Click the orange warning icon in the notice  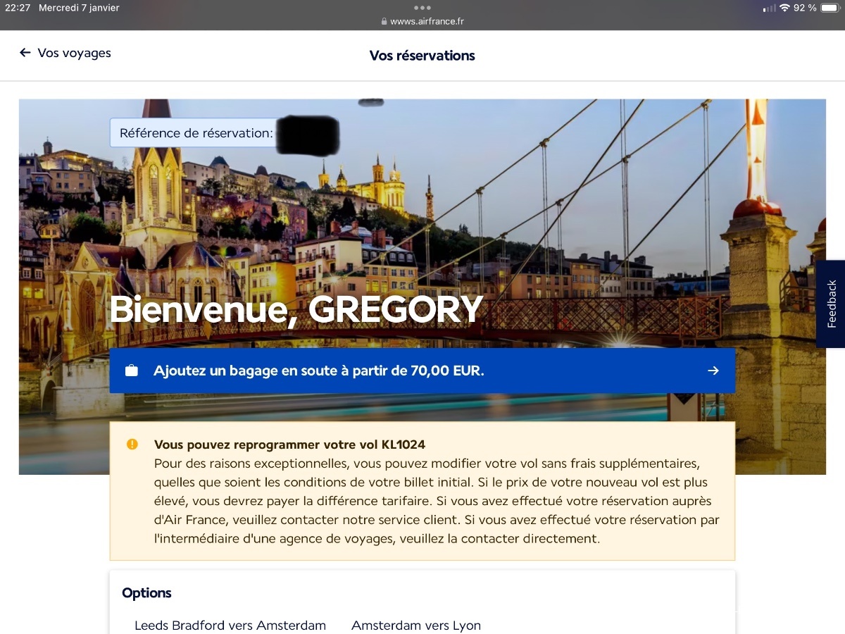point(132,445)
